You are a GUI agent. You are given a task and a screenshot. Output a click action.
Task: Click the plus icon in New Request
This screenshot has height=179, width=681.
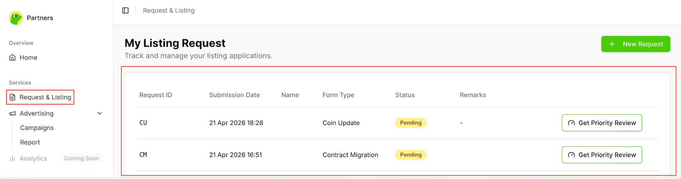(612, 44)
